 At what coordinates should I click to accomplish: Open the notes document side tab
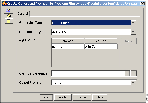coord(8,21)
